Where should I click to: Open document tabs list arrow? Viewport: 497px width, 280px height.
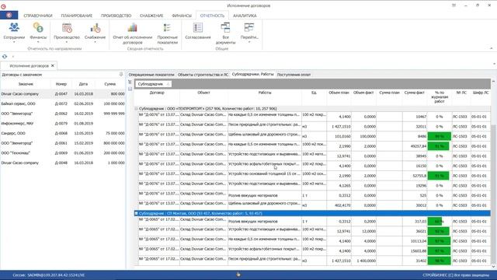tap(494, 64)
